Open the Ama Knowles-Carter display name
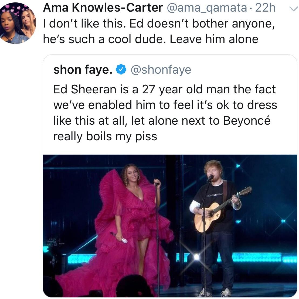This screenshot has width=299, height=299. point(103,8)
